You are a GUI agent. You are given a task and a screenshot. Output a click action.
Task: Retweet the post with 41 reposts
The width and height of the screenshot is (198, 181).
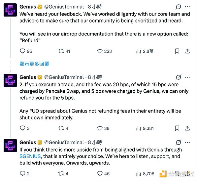(x=60, y=51)
